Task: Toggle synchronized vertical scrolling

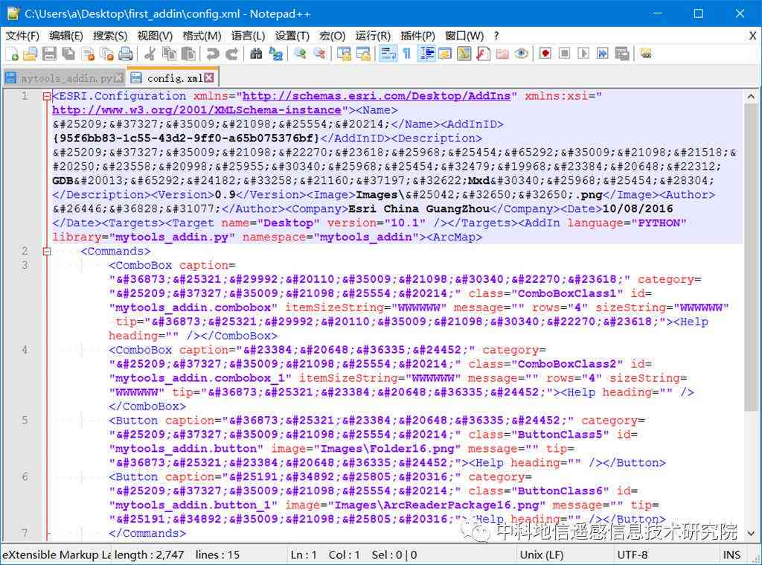Action: [x=344, y=54]
